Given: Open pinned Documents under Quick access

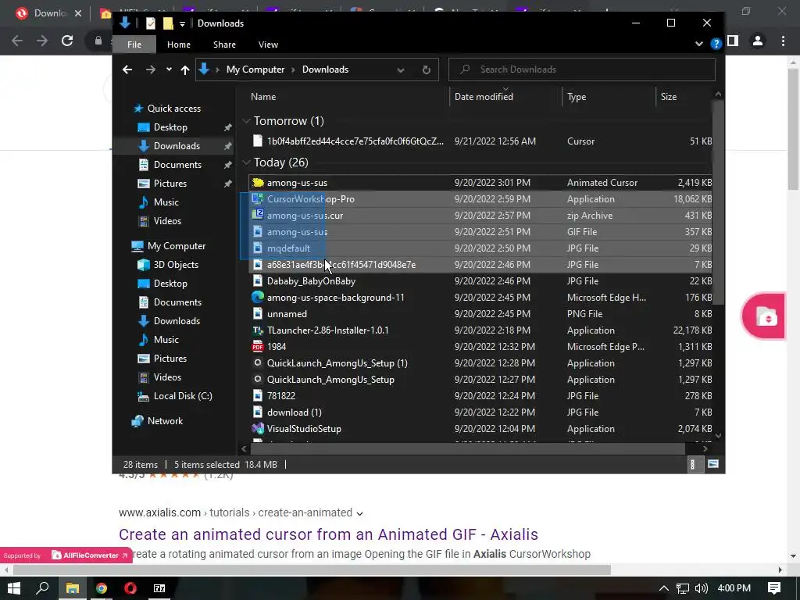Looking at the screenshot, I should [x=177, y=165].
